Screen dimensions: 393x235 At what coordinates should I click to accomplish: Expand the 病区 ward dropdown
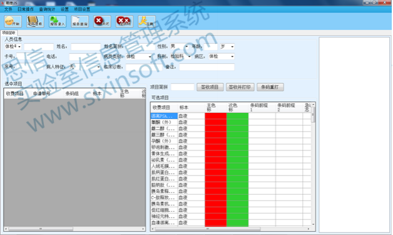tap(232, 57)
